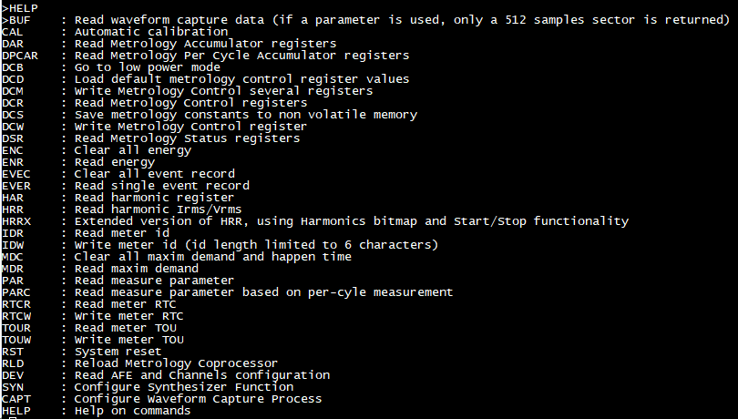This screenshot has width=738, height=419.
Task: Click the DPCAR command name
Action: 18,55
